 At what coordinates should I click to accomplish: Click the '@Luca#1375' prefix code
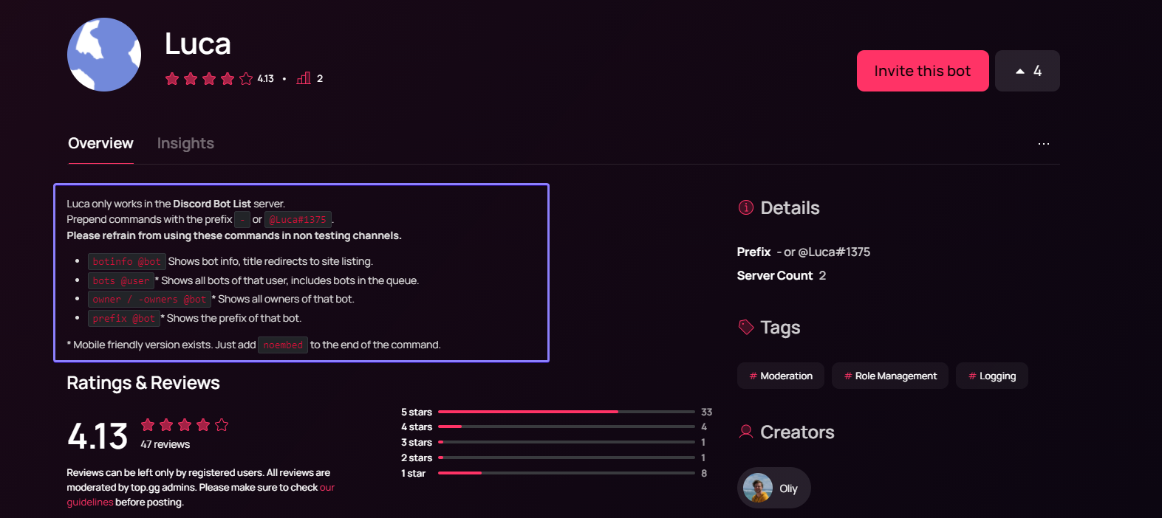click(x=298, y=219)
